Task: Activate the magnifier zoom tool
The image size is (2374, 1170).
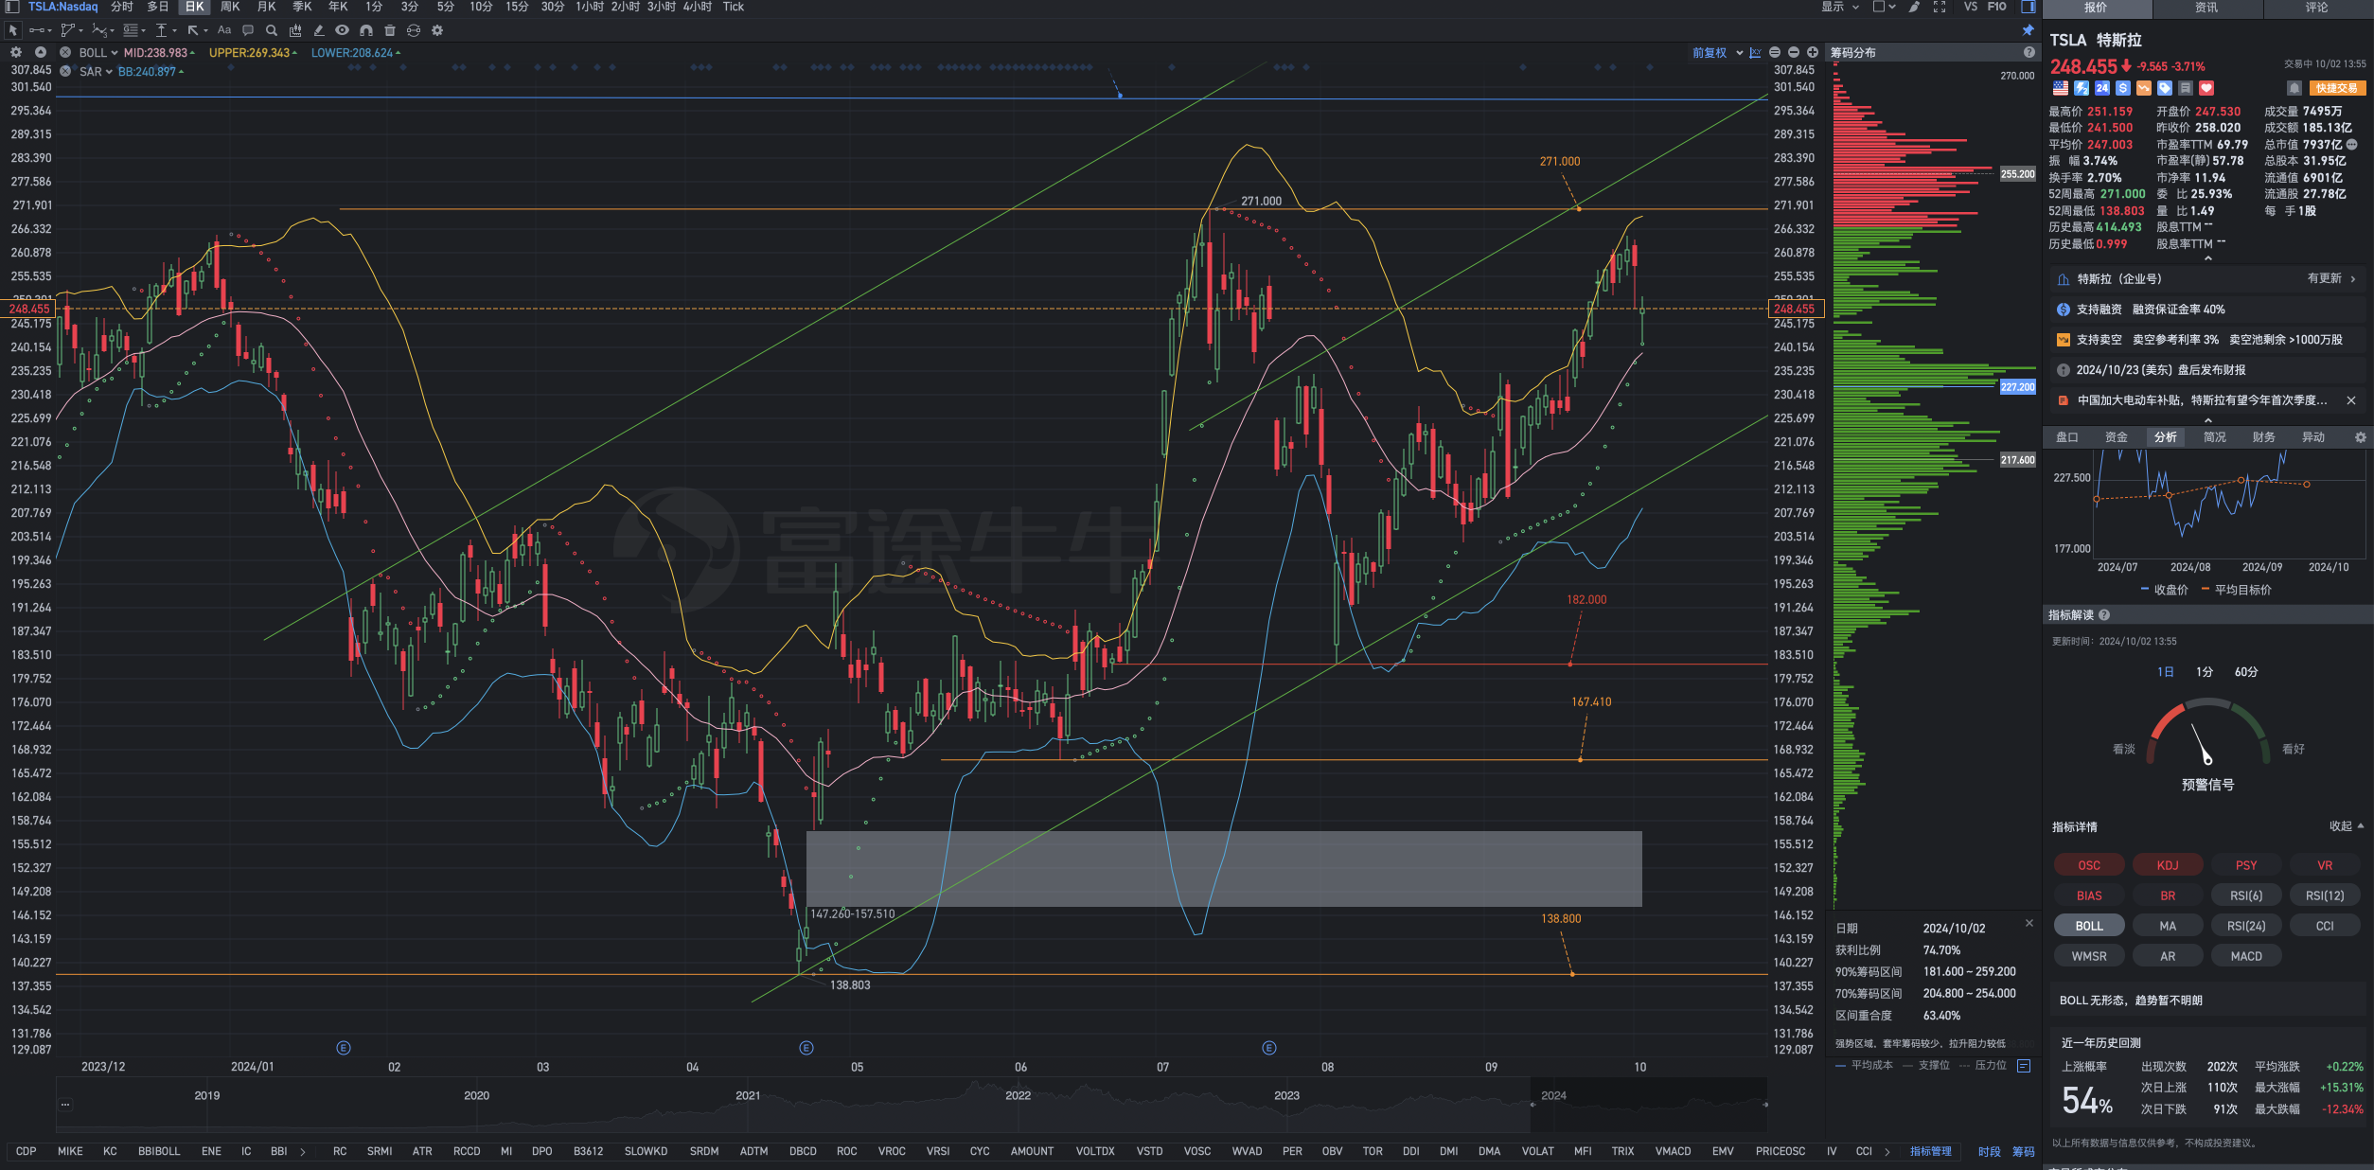Action: click(272, 30)
